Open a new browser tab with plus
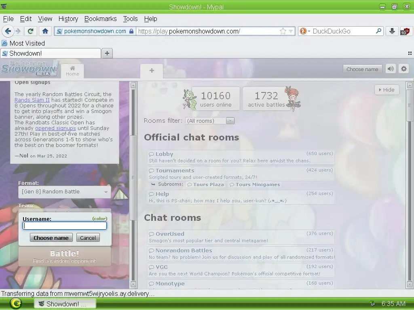The height and width of the screenshot is (310, 414). [x=107, y=53]
